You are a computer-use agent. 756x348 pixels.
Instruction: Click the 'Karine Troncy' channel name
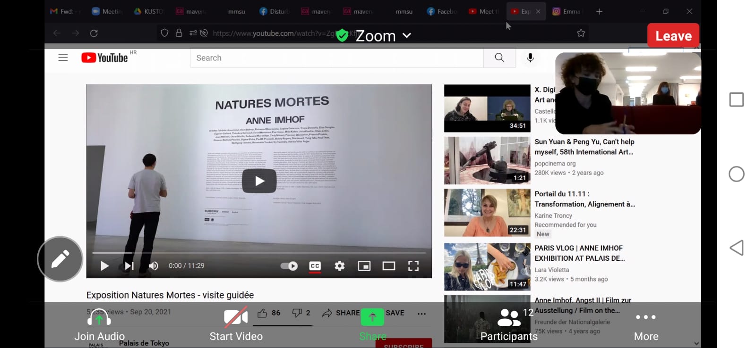pos(553,215)
